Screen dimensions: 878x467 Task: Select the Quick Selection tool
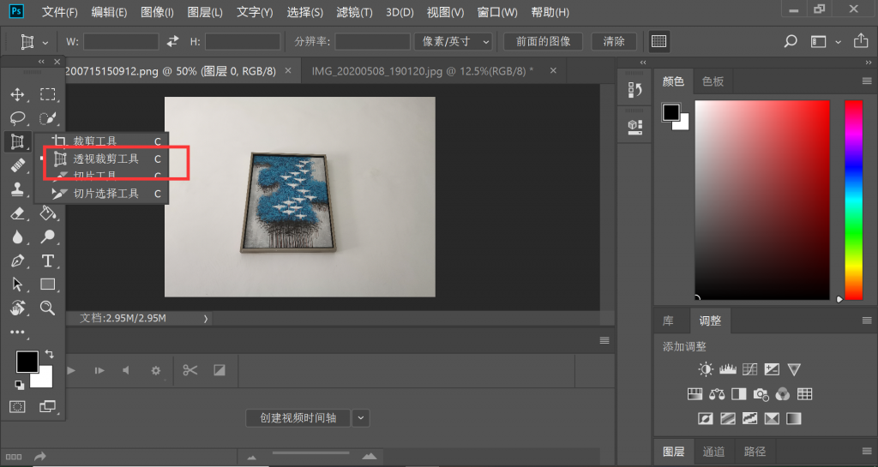point(48,118)
